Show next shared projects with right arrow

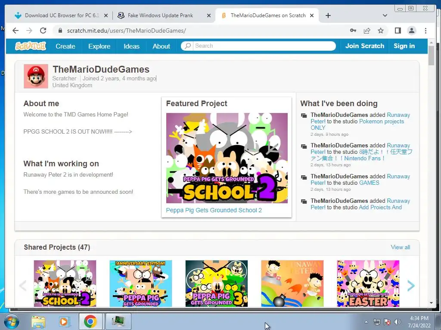(x=411, y=286)
